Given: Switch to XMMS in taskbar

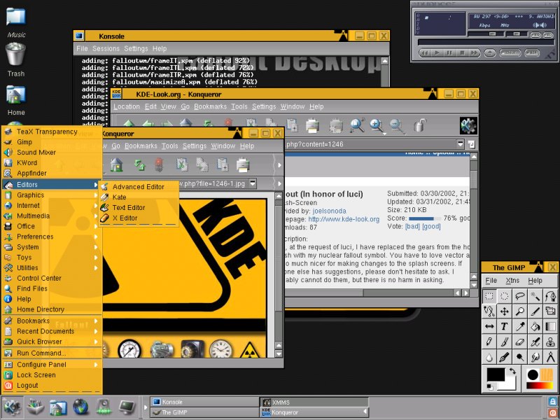Looking at the screenshot, I should [314, 402].
